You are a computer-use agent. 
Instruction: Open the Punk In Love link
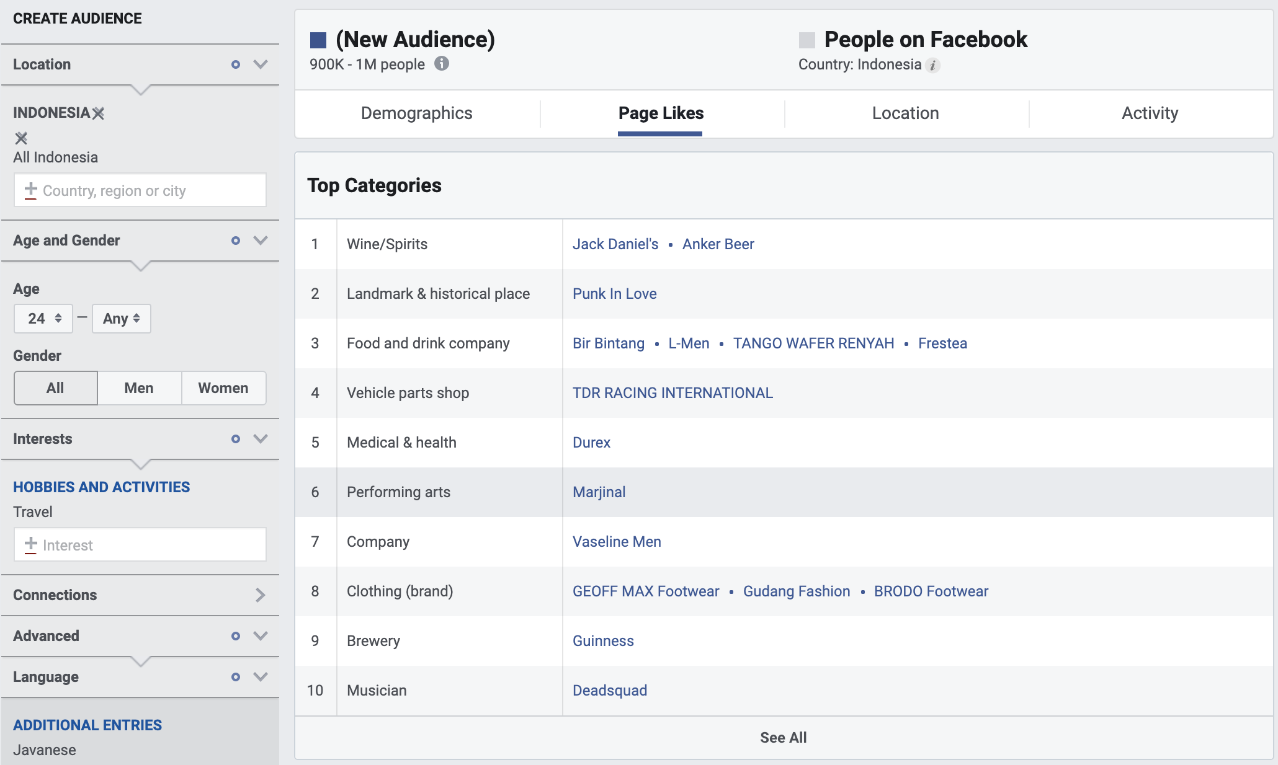tap(614, 294)
